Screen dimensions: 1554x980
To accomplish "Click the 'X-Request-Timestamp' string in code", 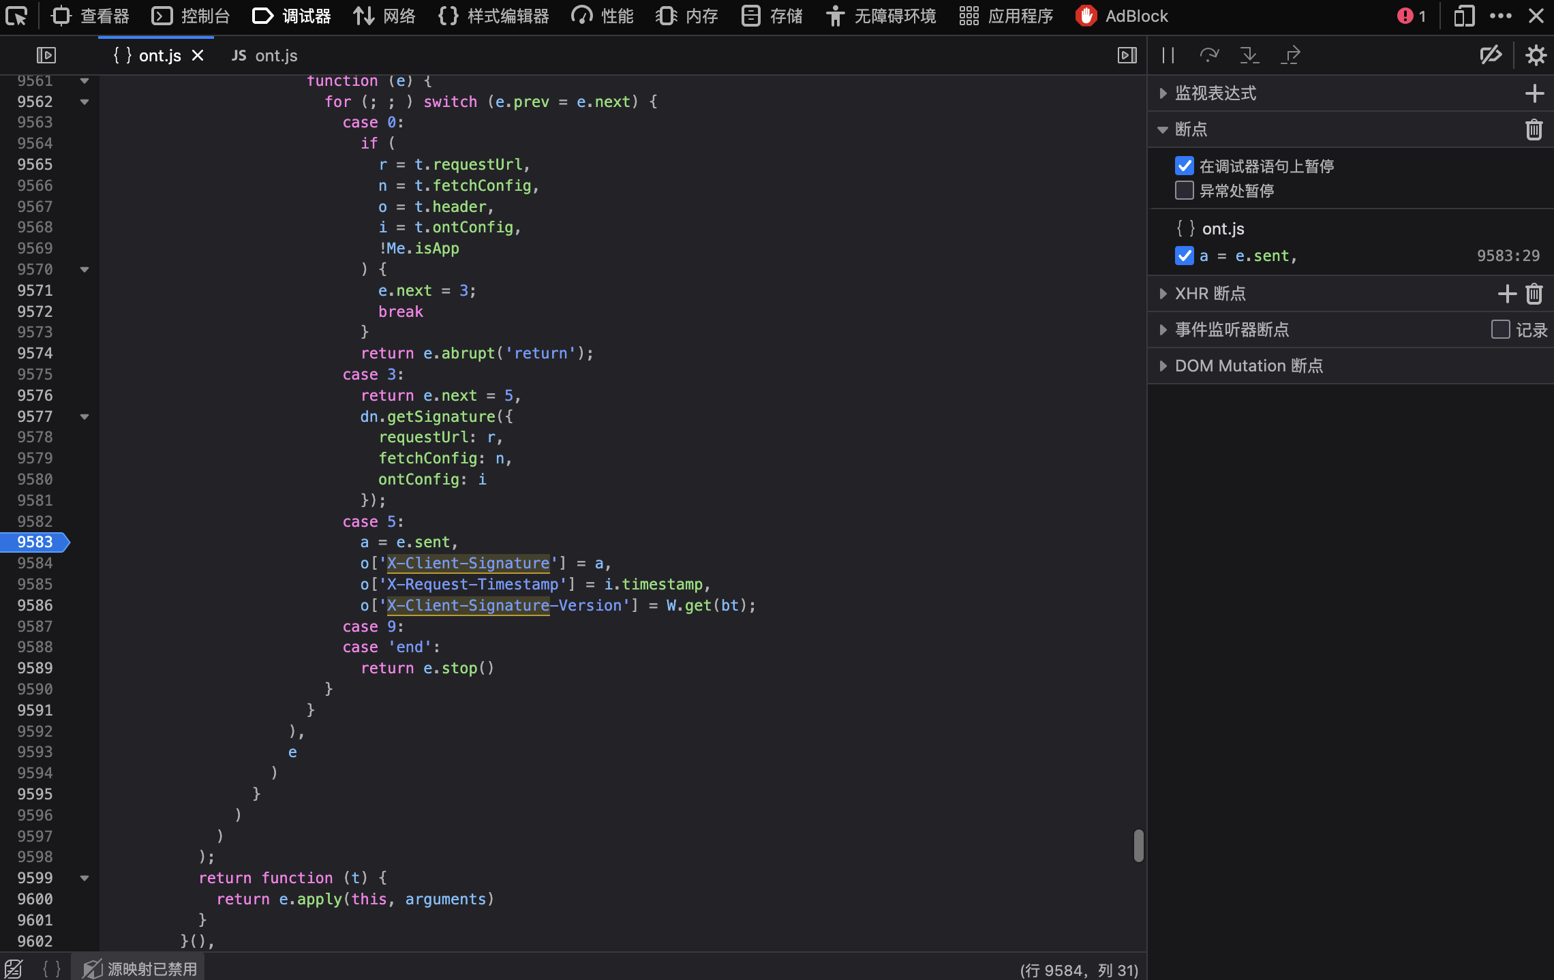I will click(x=473, y=584).
